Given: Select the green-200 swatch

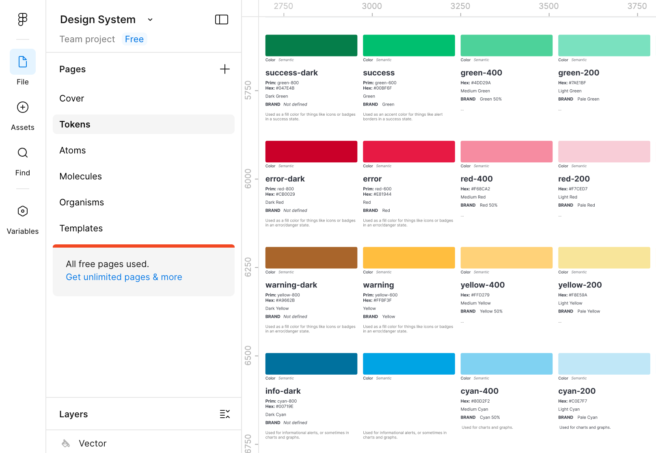Looking at the screenshot, I should [604, 45].
